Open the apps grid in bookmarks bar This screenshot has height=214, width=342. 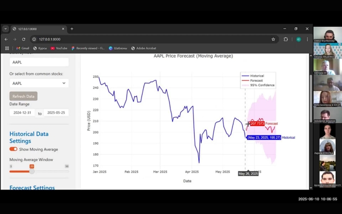click(x=7, y=48)
